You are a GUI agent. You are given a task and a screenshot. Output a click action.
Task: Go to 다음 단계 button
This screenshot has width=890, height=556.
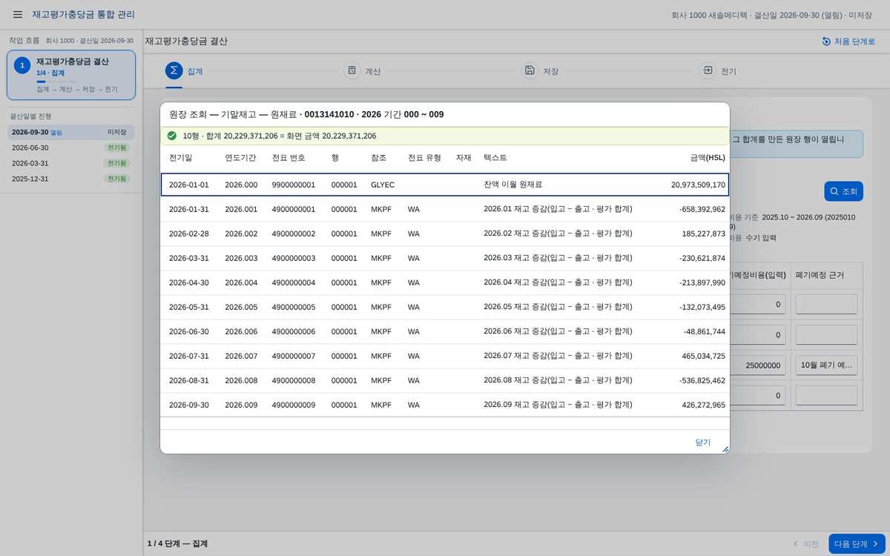[857, 543]
